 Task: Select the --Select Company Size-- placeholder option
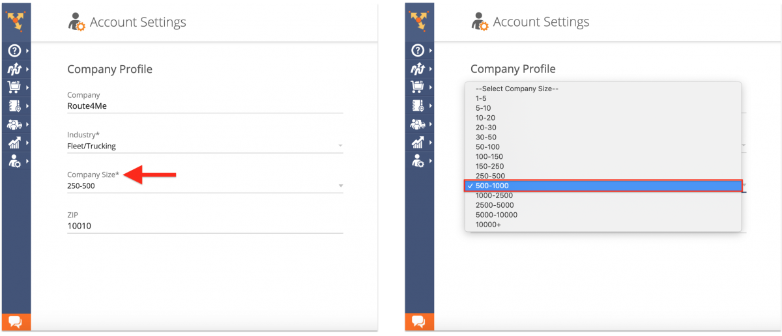click(x=603, y=89)
